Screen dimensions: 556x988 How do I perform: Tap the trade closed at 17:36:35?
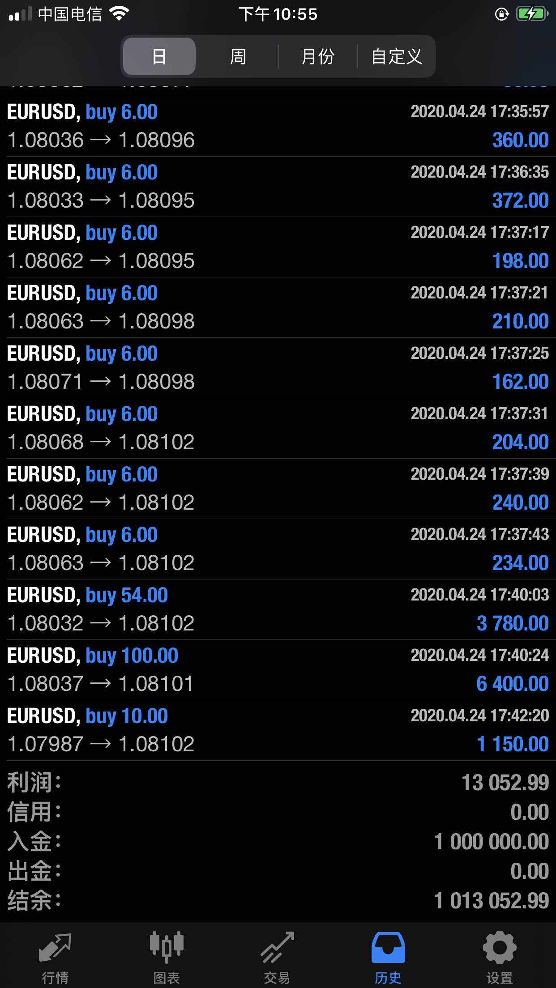click(x=278, y=187)
